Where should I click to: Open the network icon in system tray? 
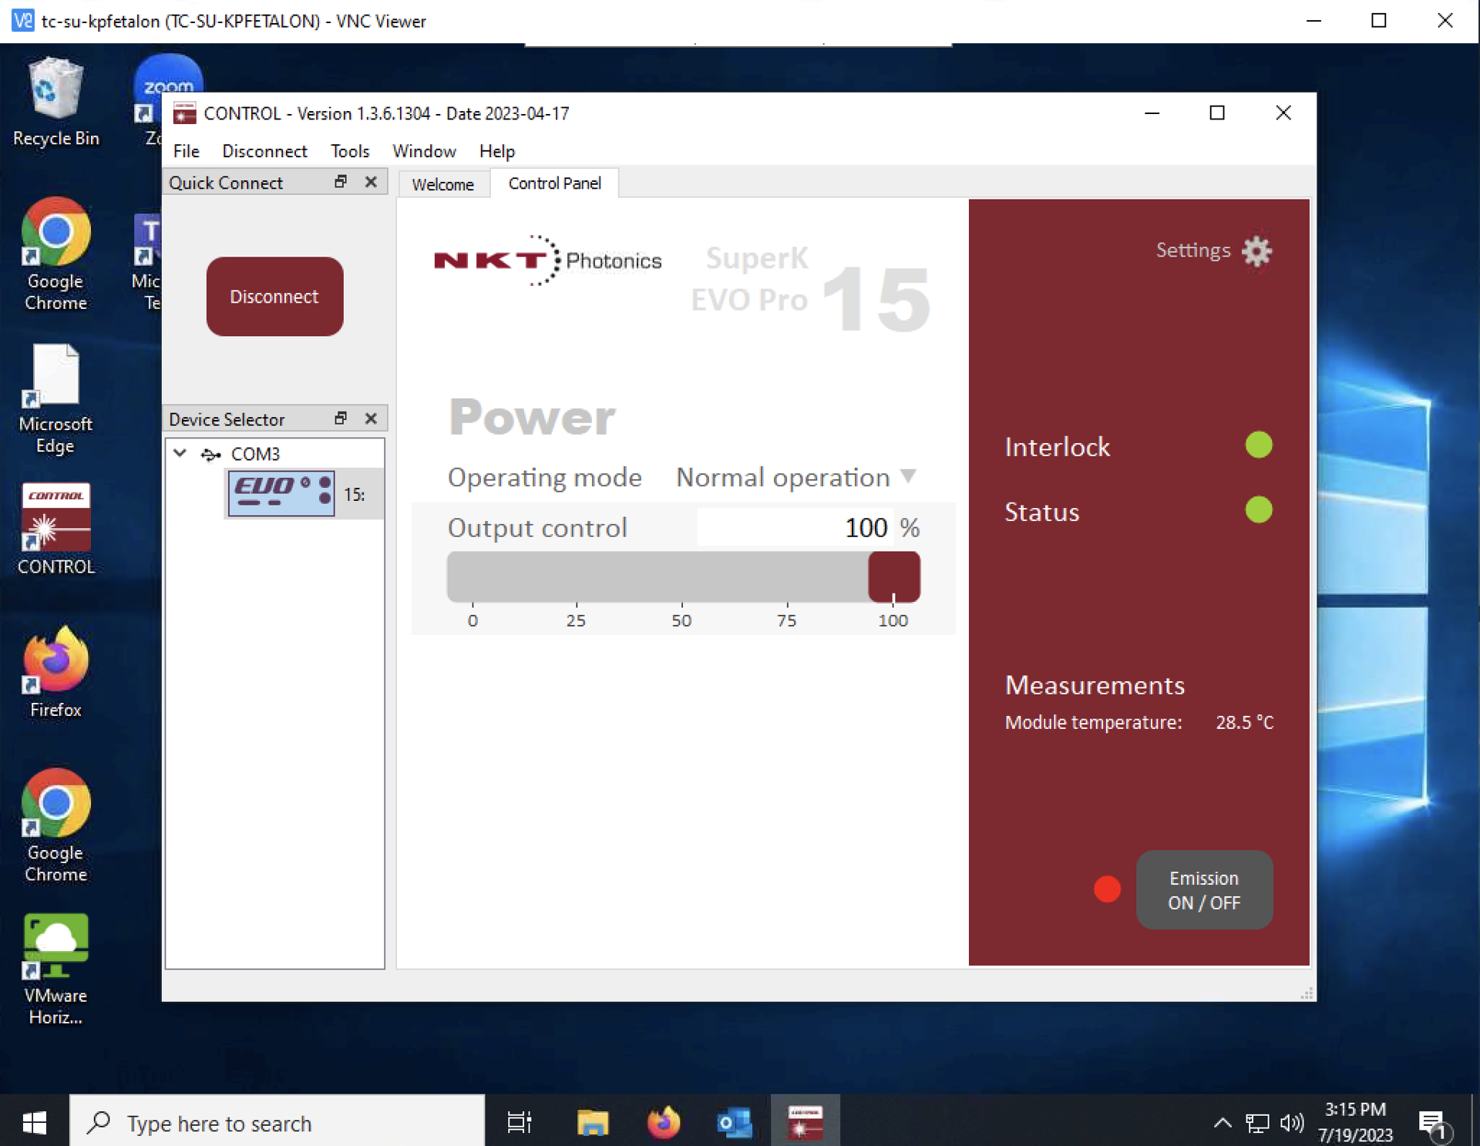pyautogui.click(x=1257, y=1123)
